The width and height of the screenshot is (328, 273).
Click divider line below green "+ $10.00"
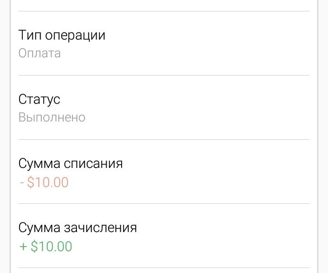point(164,268)
